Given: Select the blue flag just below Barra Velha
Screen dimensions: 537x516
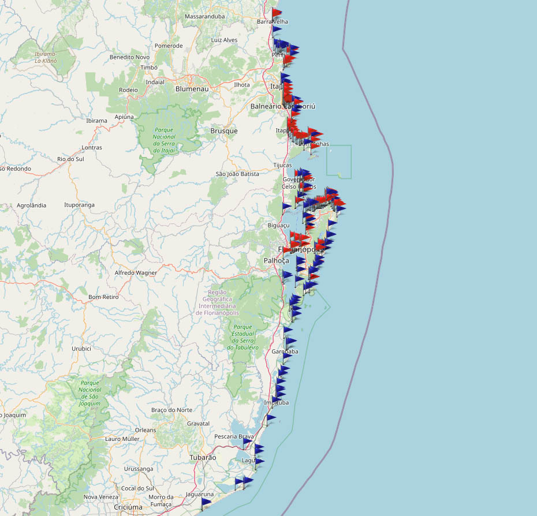Looking at the screenshot, I should point(277,29).
